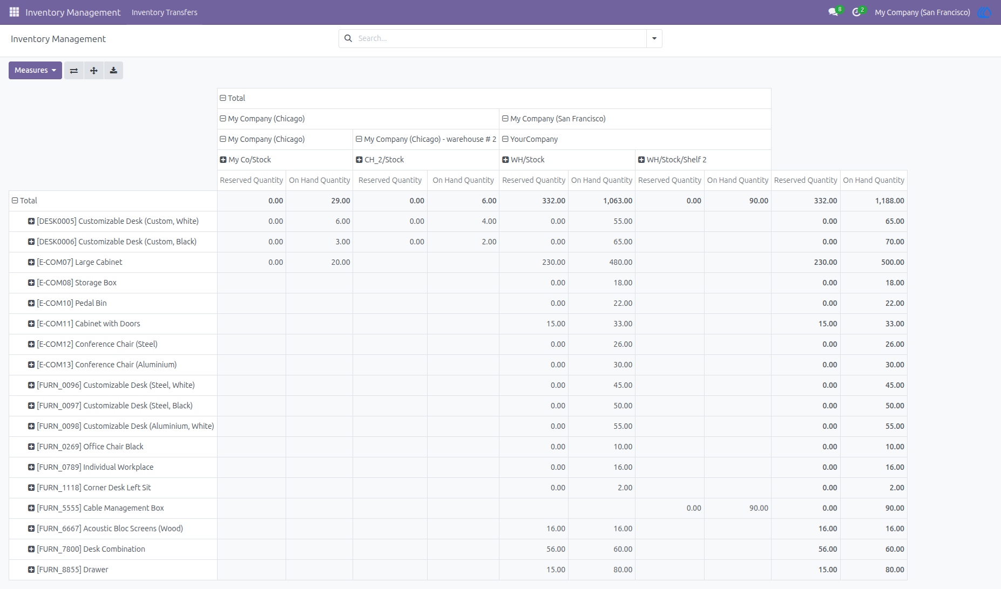Click the 90.00 on hand cell for Cable Management Box in WH/Stock/Shelf 2
This screenshot has width=1001, height=589.
click(x=738, y=508)
